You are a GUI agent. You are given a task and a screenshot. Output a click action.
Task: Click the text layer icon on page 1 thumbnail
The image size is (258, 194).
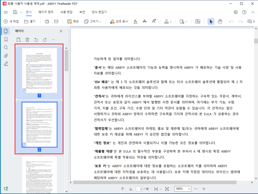pyautogui.click(x=24, y=90)
